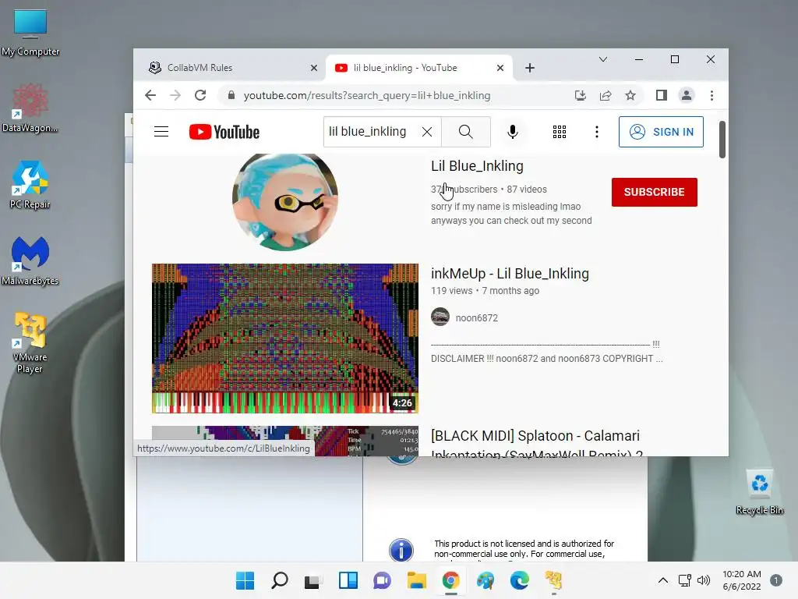Open the Windows Start menu
The image size is (798, 599).
click(x=245, y=580)
